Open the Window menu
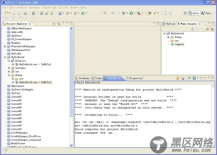This screenshot has width=217, height=155. point(74,8)
